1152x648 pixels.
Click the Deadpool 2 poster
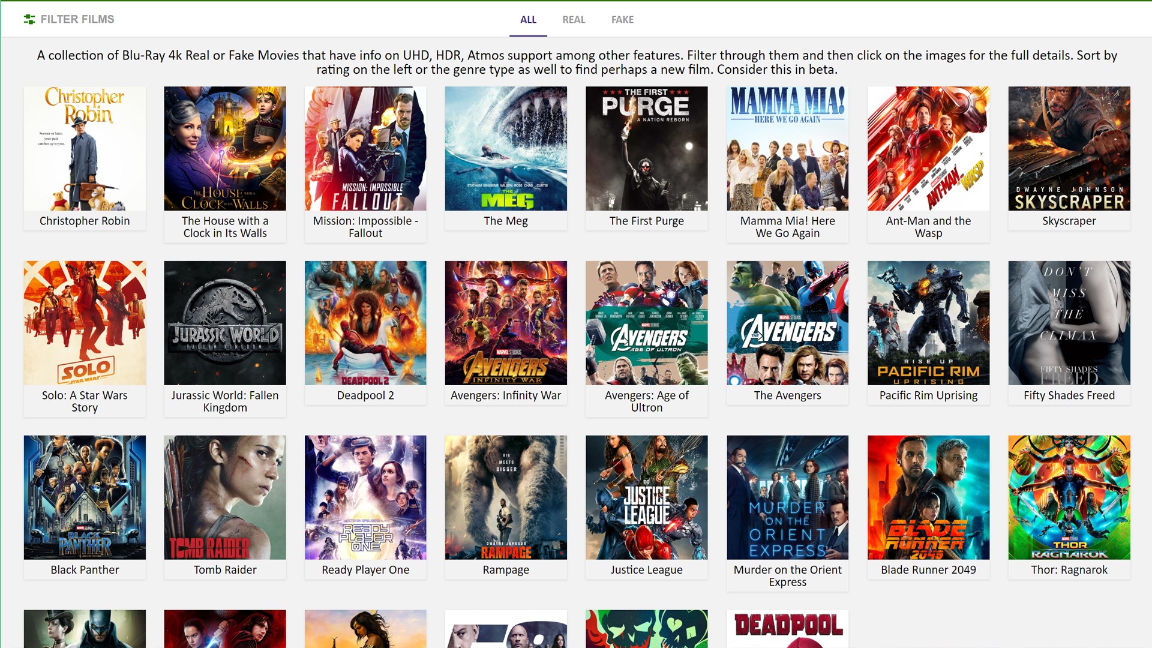[365, 323]
